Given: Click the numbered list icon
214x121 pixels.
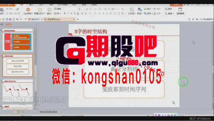Looking at the screenshot, I should click(x=100, y=9).
